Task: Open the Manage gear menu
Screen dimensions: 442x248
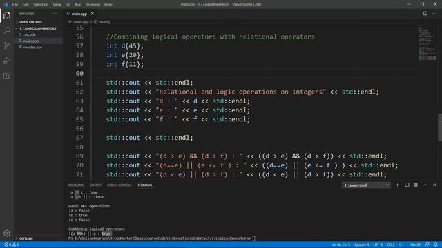Action: coord(7,233)
